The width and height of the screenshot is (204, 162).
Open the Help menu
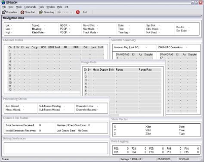pos(60,7)
